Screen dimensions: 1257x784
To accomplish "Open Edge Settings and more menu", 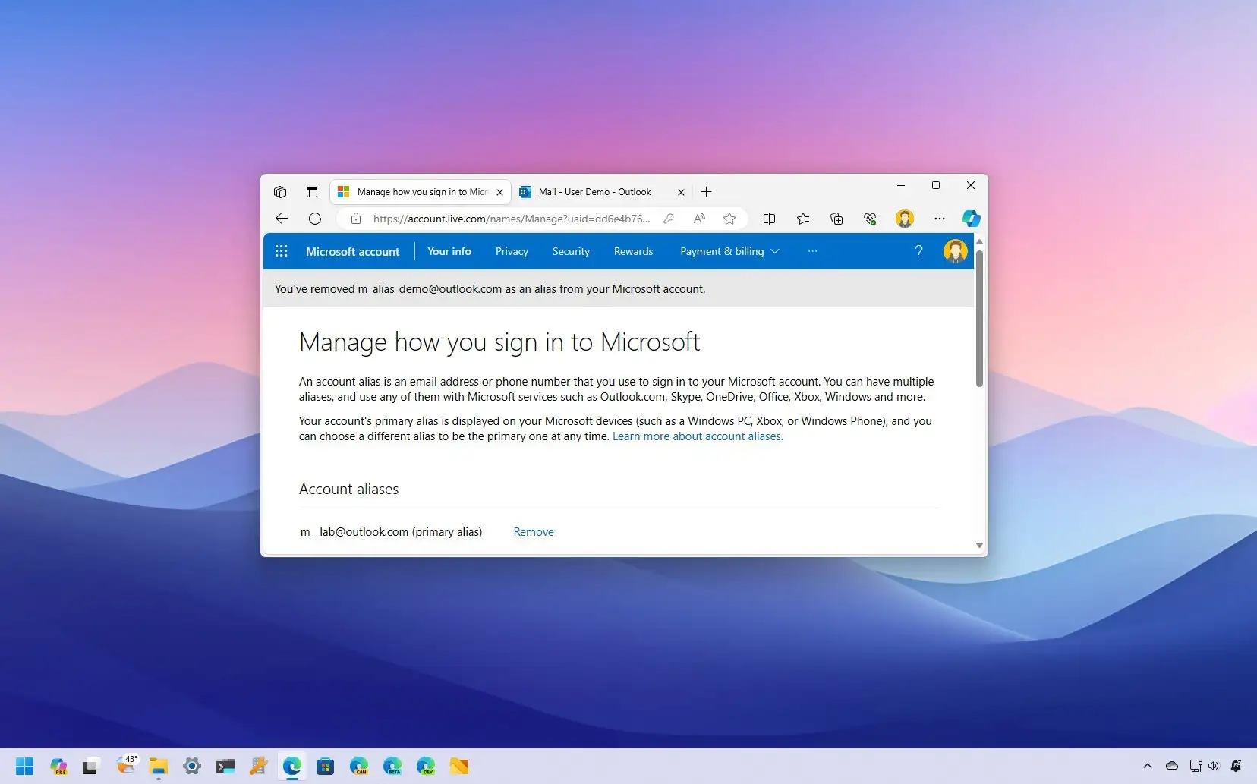I will (x=939, y=219).
